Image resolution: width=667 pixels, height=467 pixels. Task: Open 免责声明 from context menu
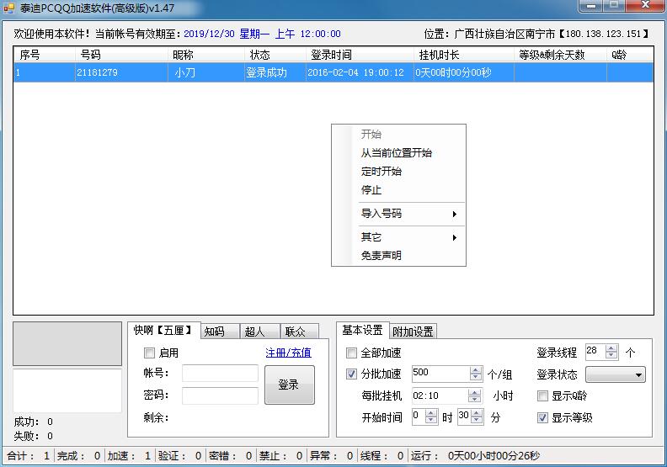(398, 256)
